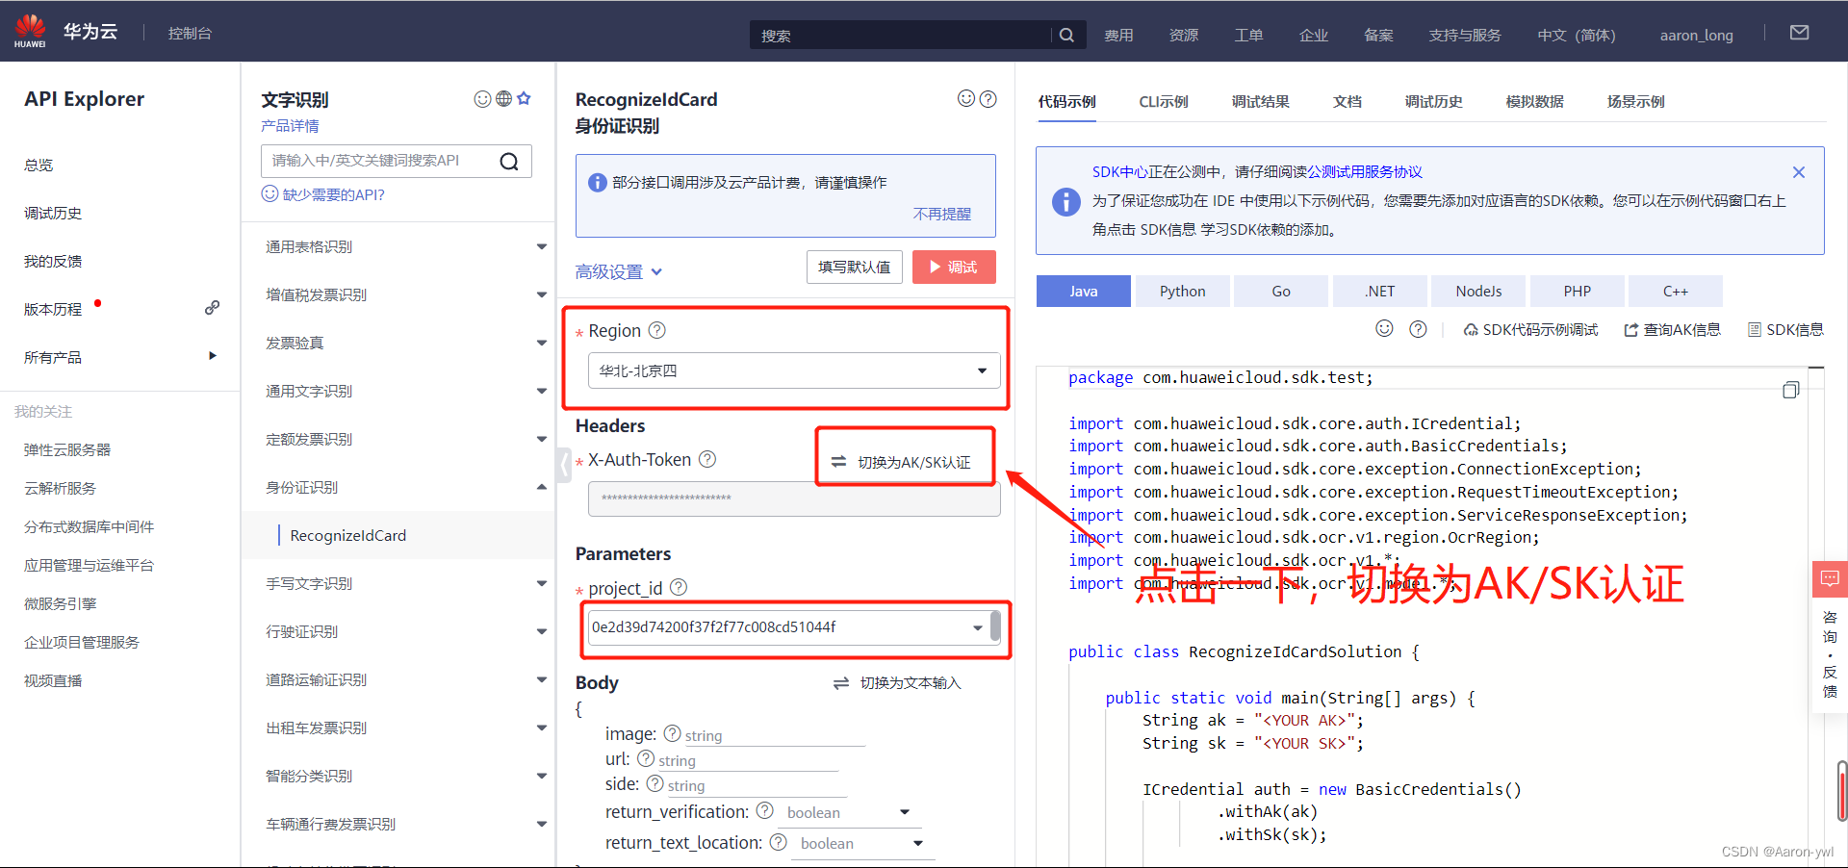The image size is (1848, 868).
Task: Click the API keyword search field
Action: click(x=381, y=161)
